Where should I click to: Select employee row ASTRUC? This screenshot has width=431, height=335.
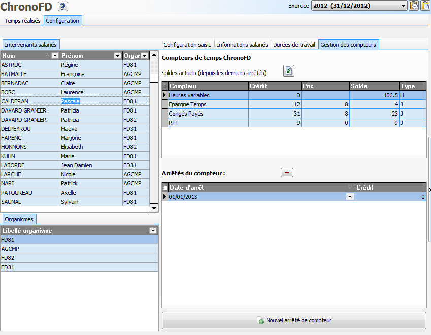click(75, 65)
